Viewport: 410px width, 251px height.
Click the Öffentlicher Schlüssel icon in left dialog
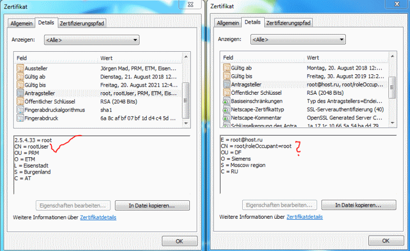(x=20, y=101)
